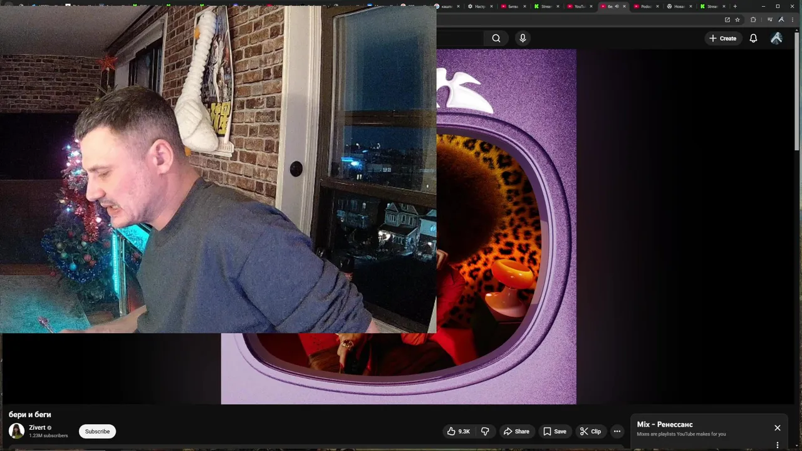Start voice search with the microphone icon
This screenshot has height=451, width=802.
(523, 38)
